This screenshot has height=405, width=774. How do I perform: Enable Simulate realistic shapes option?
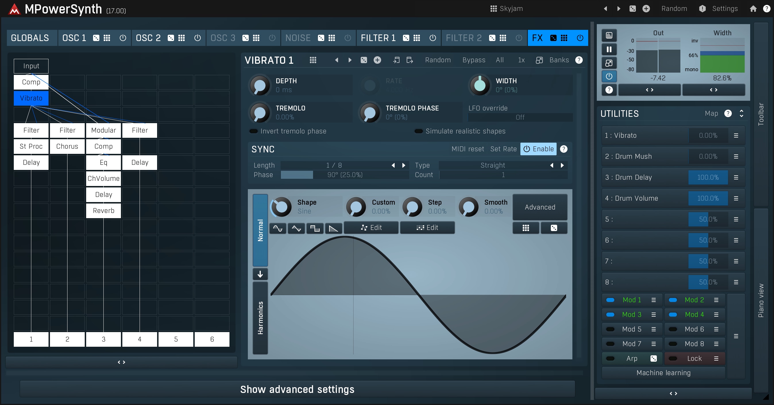click(418, 131)
